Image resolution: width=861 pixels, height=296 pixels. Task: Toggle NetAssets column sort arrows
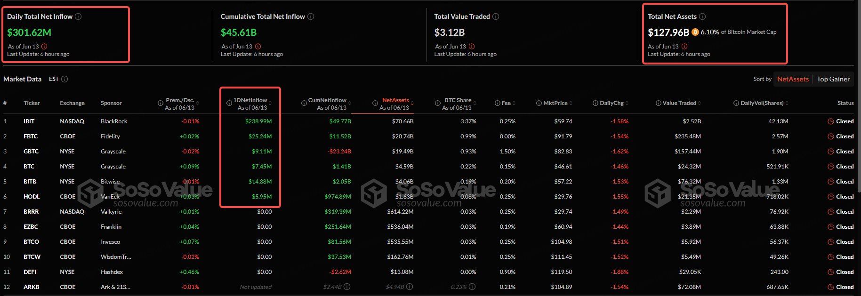click(x=412, y=103)
